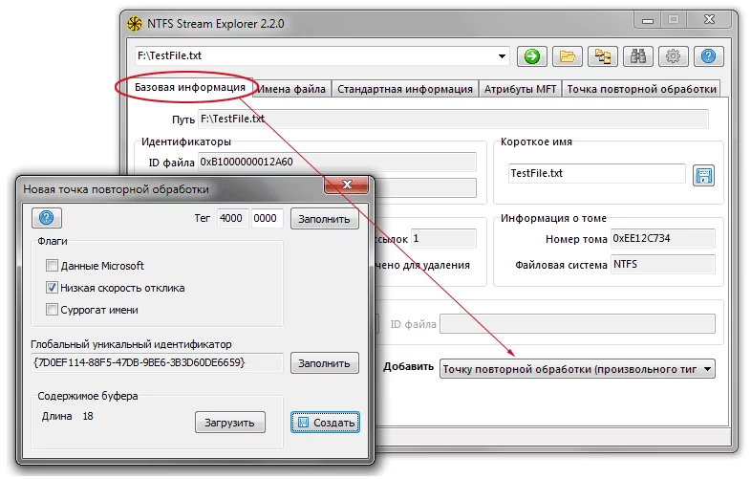This screenshot has height=479, width=751.
Task: Open settings with the gear icon
Action: click(x=673, y=56)
